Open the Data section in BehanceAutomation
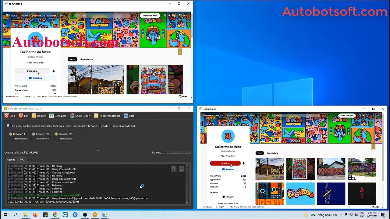 [x=129, y=116]
